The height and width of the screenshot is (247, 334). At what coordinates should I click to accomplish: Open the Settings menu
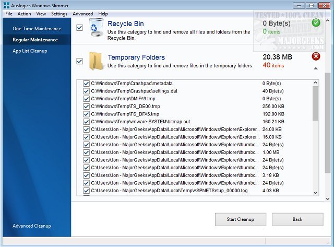point(59,14)
